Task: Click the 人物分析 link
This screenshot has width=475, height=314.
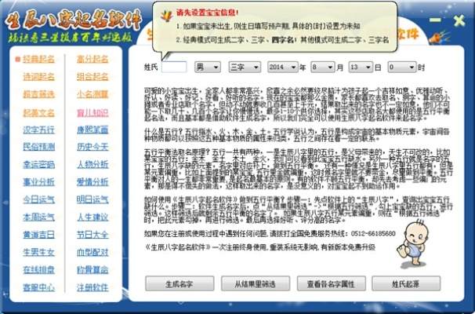Action: point(92,164)
